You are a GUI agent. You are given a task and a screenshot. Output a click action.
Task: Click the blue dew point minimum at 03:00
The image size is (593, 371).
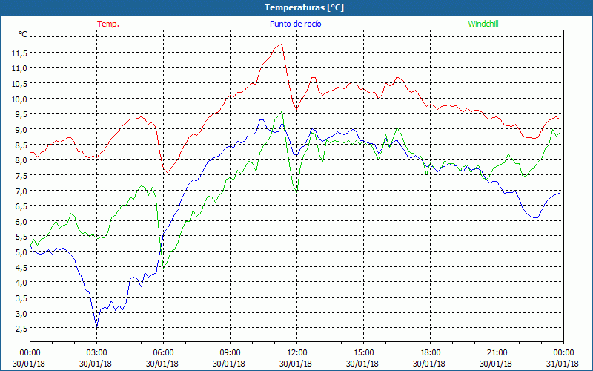(97, 326)
